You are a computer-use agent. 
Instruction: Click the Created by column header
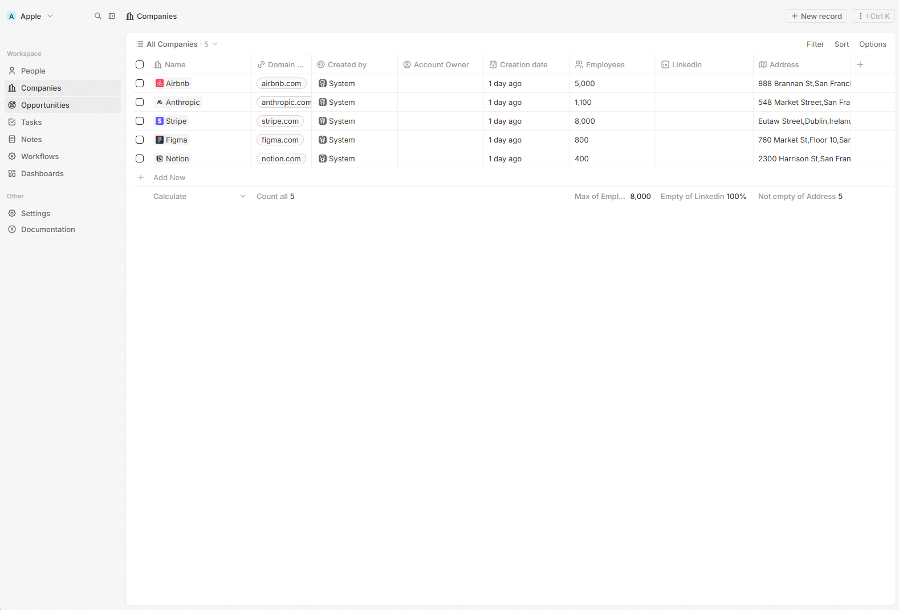point(355,64)
